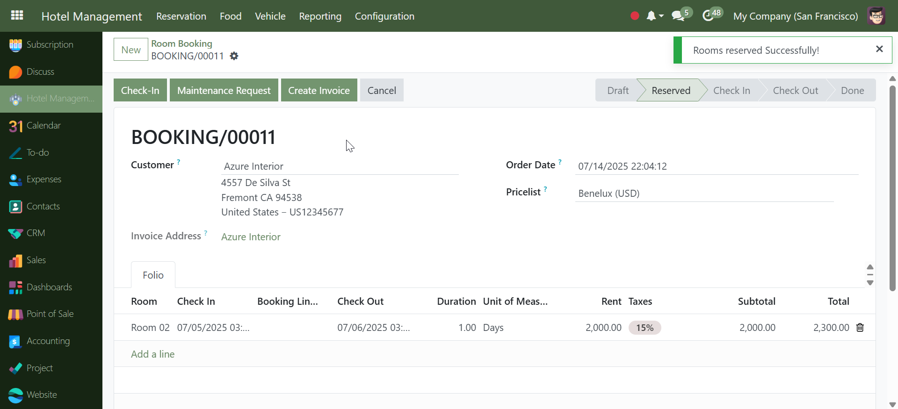Open the Azure Interior invoice address link
The height and width of the screenshot is (409, 898).
[x=251, y=237]
